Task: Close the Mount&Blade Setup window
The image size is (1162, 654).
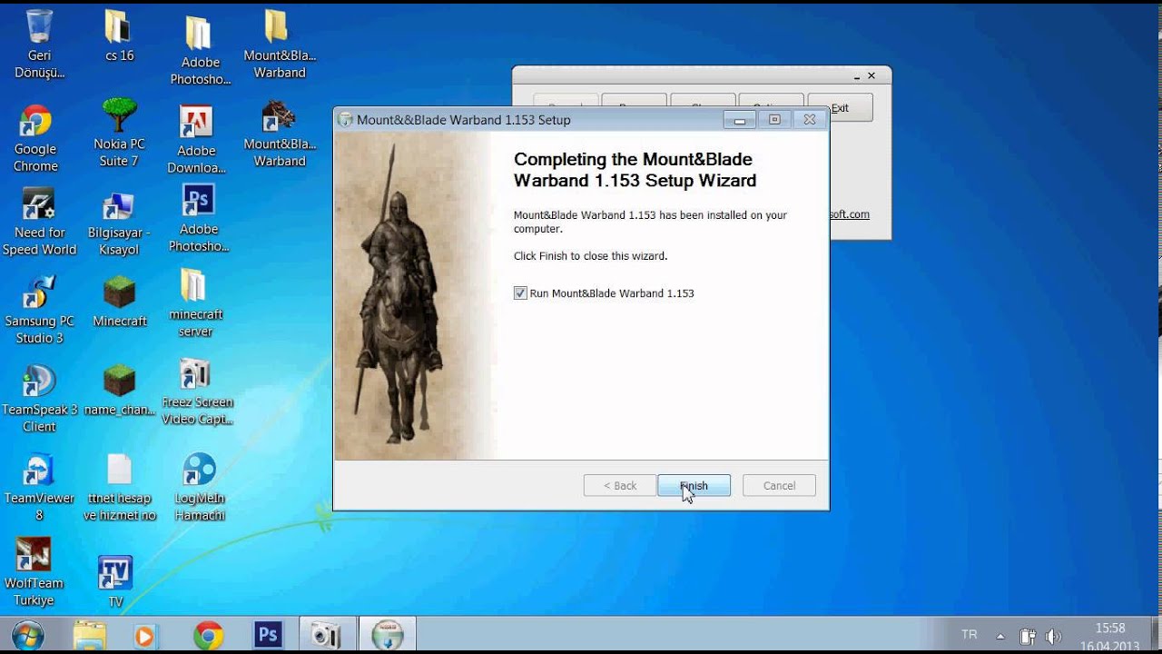Action: click(x=809, y=120)
